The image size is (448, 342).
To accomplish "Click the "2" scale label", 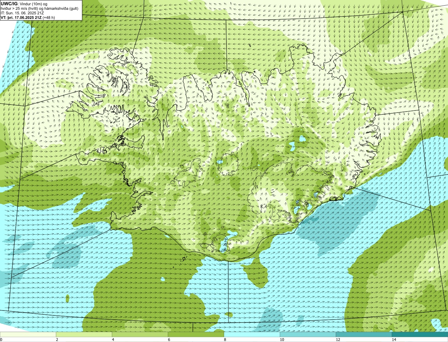I will [57, 340].
